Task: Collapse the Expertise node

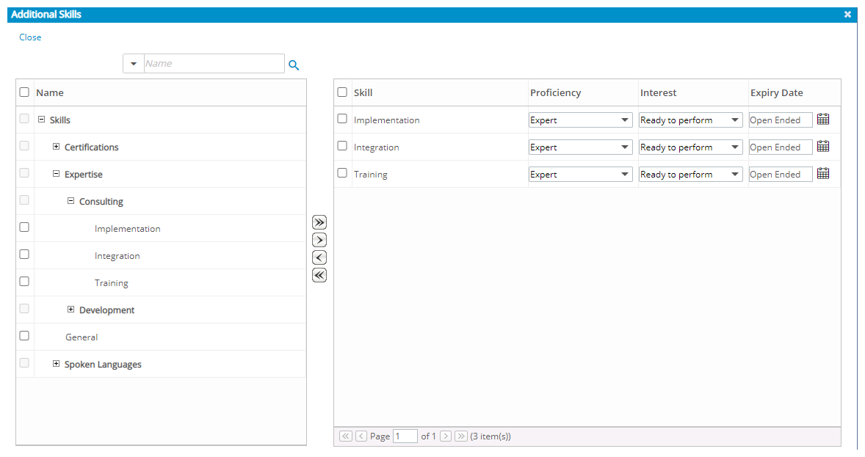Action: point(56,173)
